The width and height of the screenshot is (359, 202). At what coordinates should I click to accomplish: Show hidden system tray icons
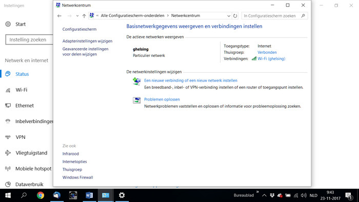(x=264, y=195)
